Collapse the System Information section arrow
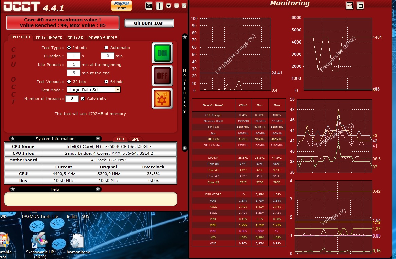Screen dimensions: 396x259 98,138
